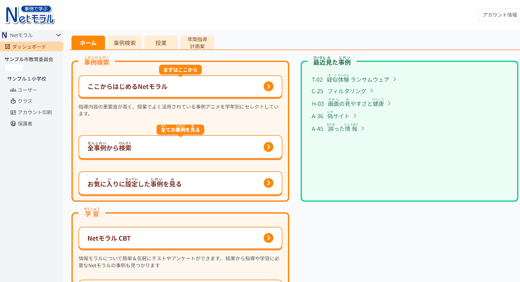Click the 事例検索 section heading

[x=96, y=61]
